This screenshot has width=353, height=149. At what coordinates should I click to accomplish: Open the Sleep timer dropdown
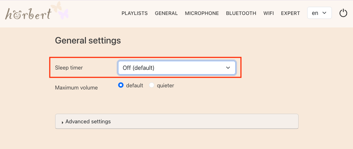pyautogui.click(x=176, y=68)
